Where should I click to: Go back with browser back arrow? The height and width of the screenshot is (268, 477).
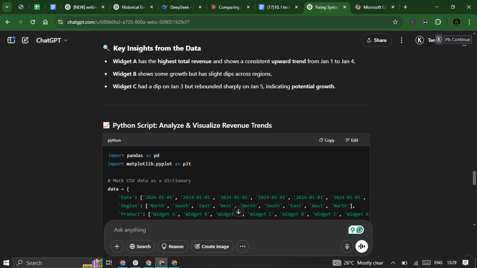[x=8, y=22]
